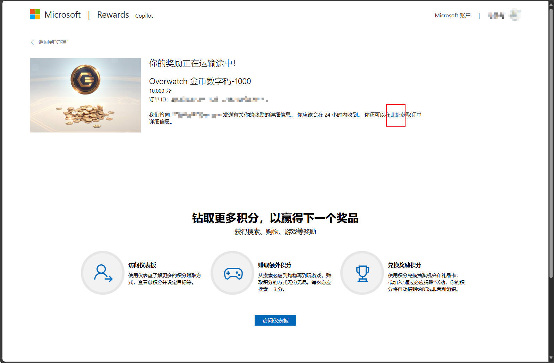This screenshot has width=554, height=363.
Task: Open the user profile avatar
Action: pos(515,15)
